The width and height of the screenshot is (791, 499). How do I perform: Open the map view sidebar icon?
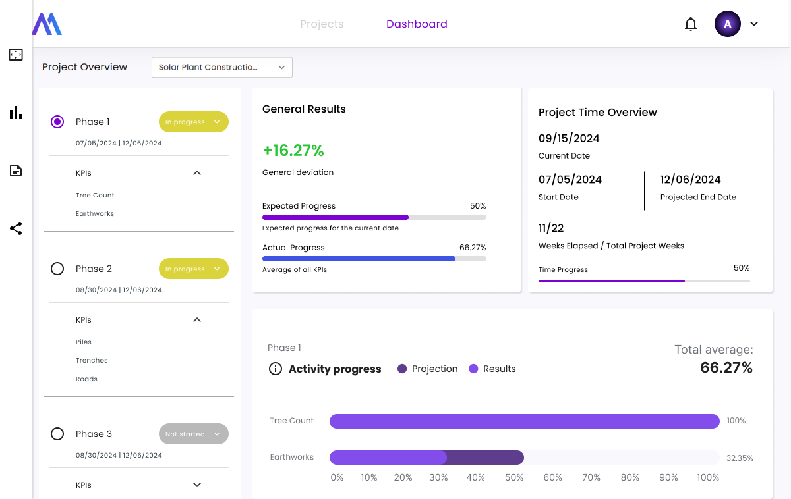[x=16, y=55]
